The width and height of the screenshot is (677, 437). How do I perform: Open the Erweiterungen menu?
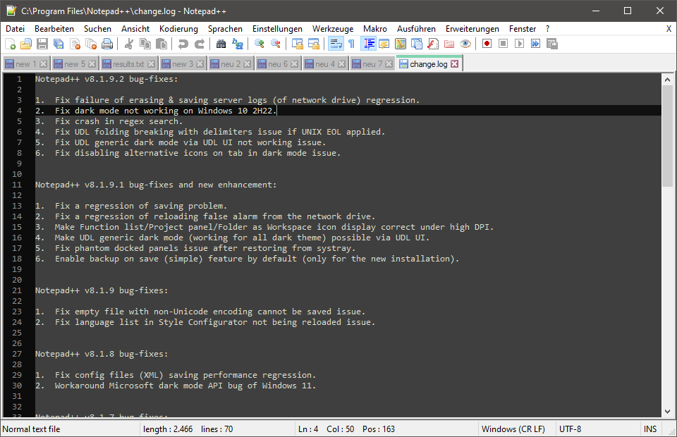[472, 29]
